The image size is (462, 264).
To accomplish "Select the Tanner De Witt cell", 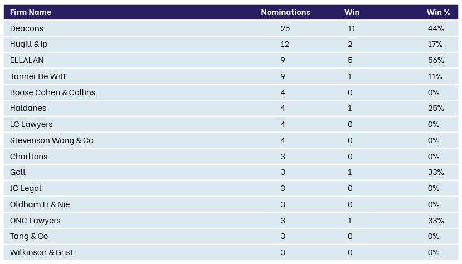I will point(38,76).
